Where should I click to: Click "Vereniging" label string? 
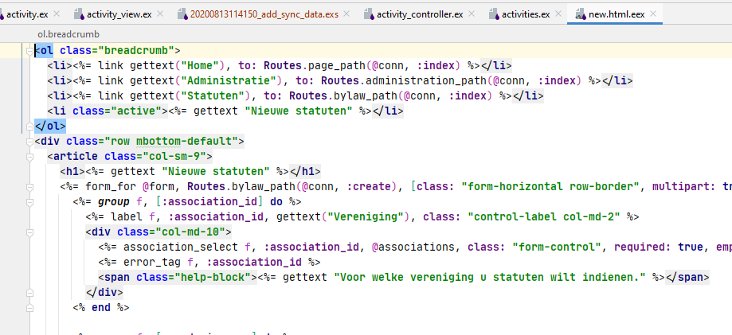click(x=365, y=216)
